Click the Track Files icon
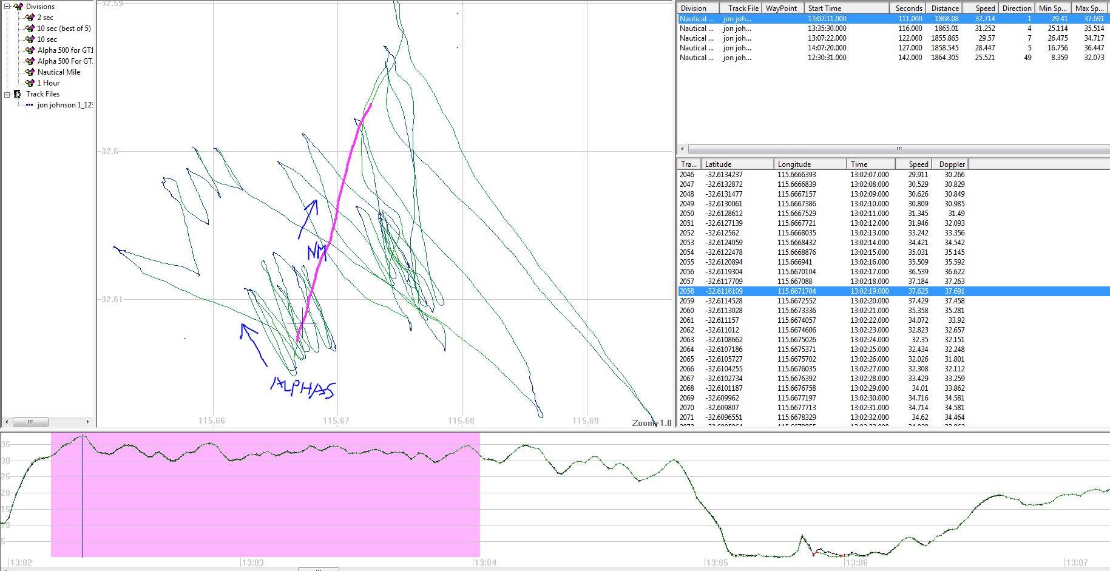Viewport: 1110px width, 571px height. click(18, 94)
